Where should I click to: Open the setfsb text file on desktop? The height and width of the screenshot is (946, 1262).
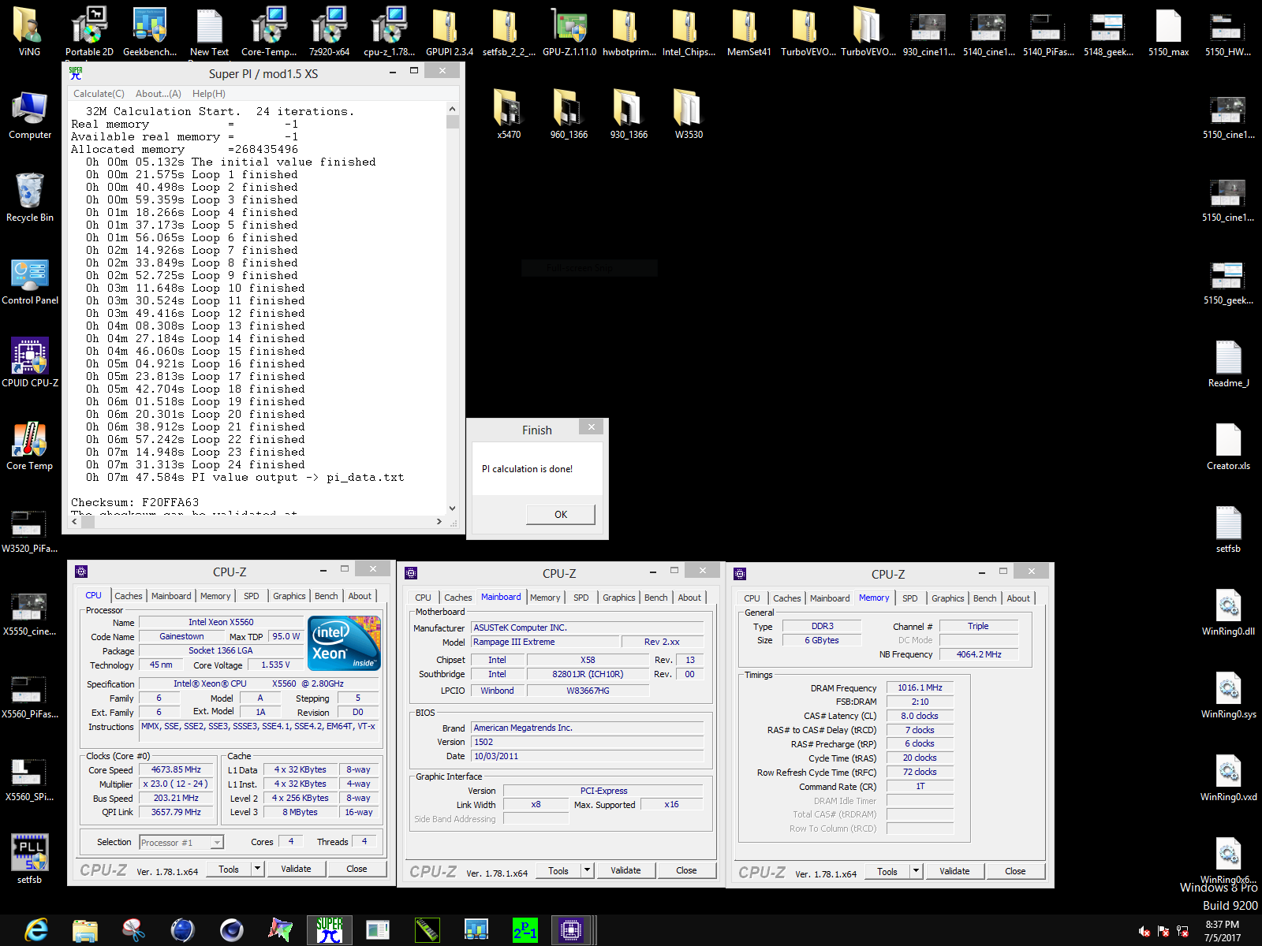coord(1228,529)
